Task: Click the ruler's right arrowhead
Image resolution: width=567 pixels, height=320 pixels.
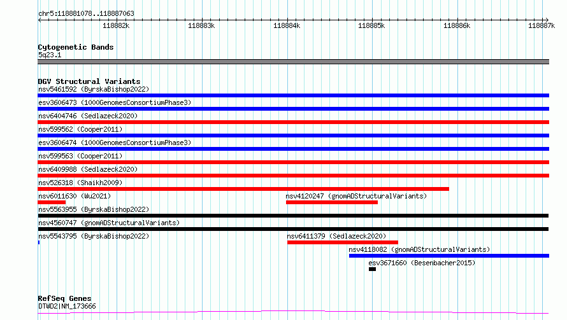Action: (x=547, y=20)
